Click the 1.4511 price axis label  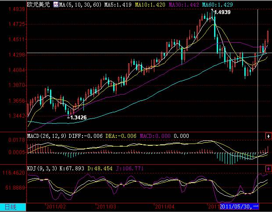[17, 40]
